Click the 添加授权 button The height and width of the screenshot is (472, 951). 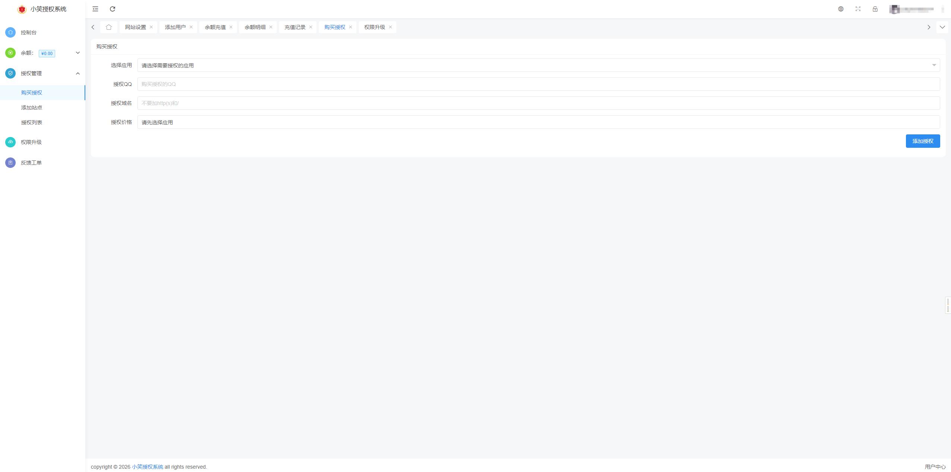tap(922, 141)
